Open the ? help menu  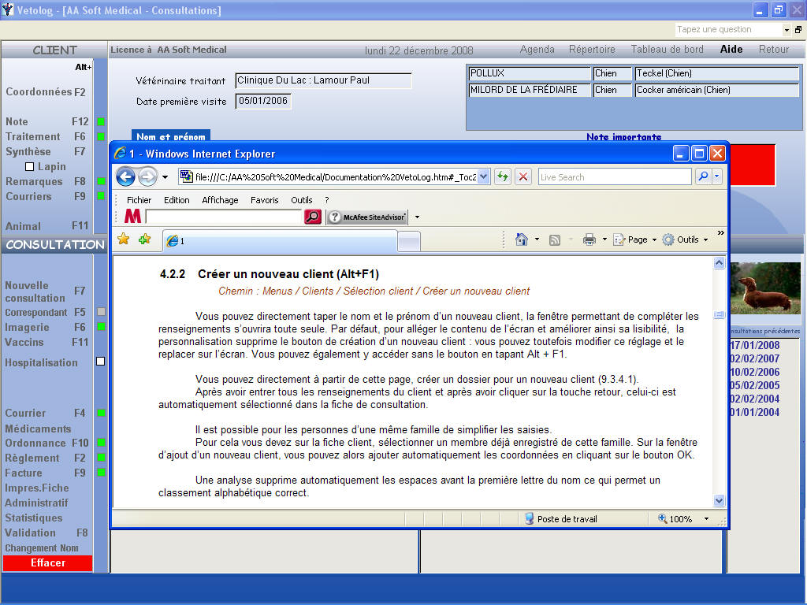coord(327,200)
